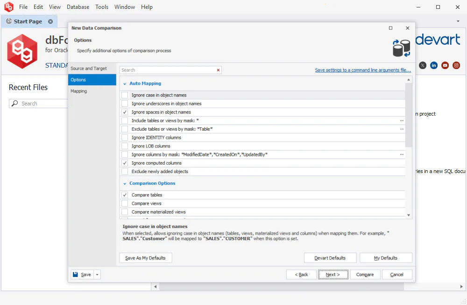Check Ignore columns by mask option
This screenshot has width=467, height=305.
125,154
